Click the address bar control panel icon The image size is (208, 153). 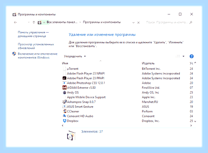click(x=40, y=22)
